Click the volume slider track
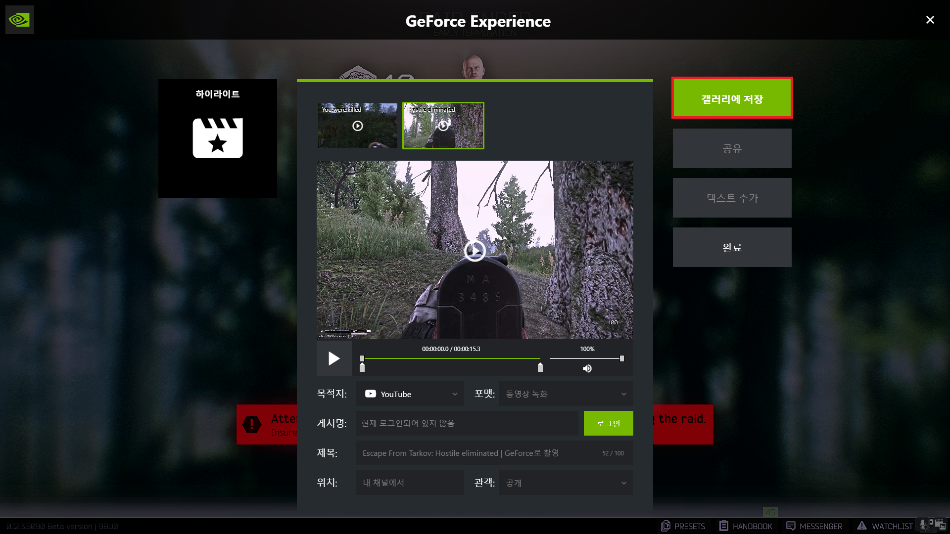Screen dimensions: 950x534 (586, 358)
